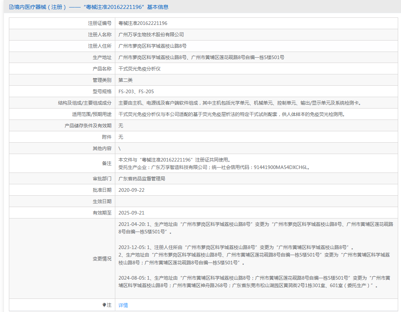
Task: Select the model specification FS-203、FS-205
Action: [x=136, y=91]
